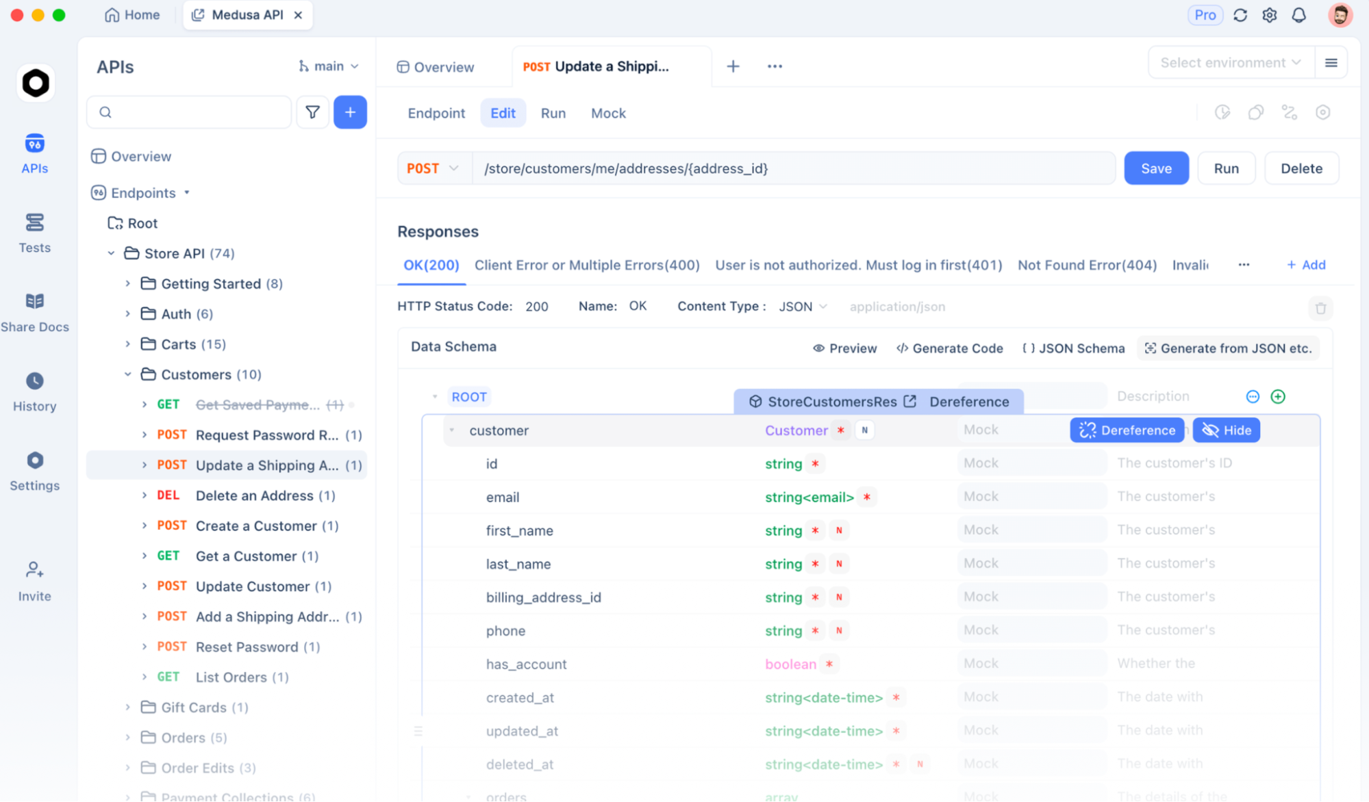The width and height of the screenshot is (1369, 802).
Task: Expand the Select environment dropdown
Action: coord(1229,62)
